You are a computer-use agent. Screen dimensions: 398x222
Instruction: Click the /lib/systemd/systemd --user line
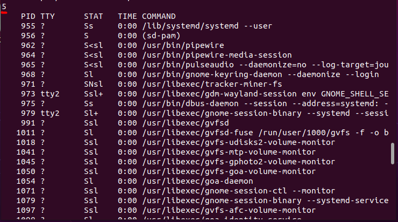coord(207,26)
